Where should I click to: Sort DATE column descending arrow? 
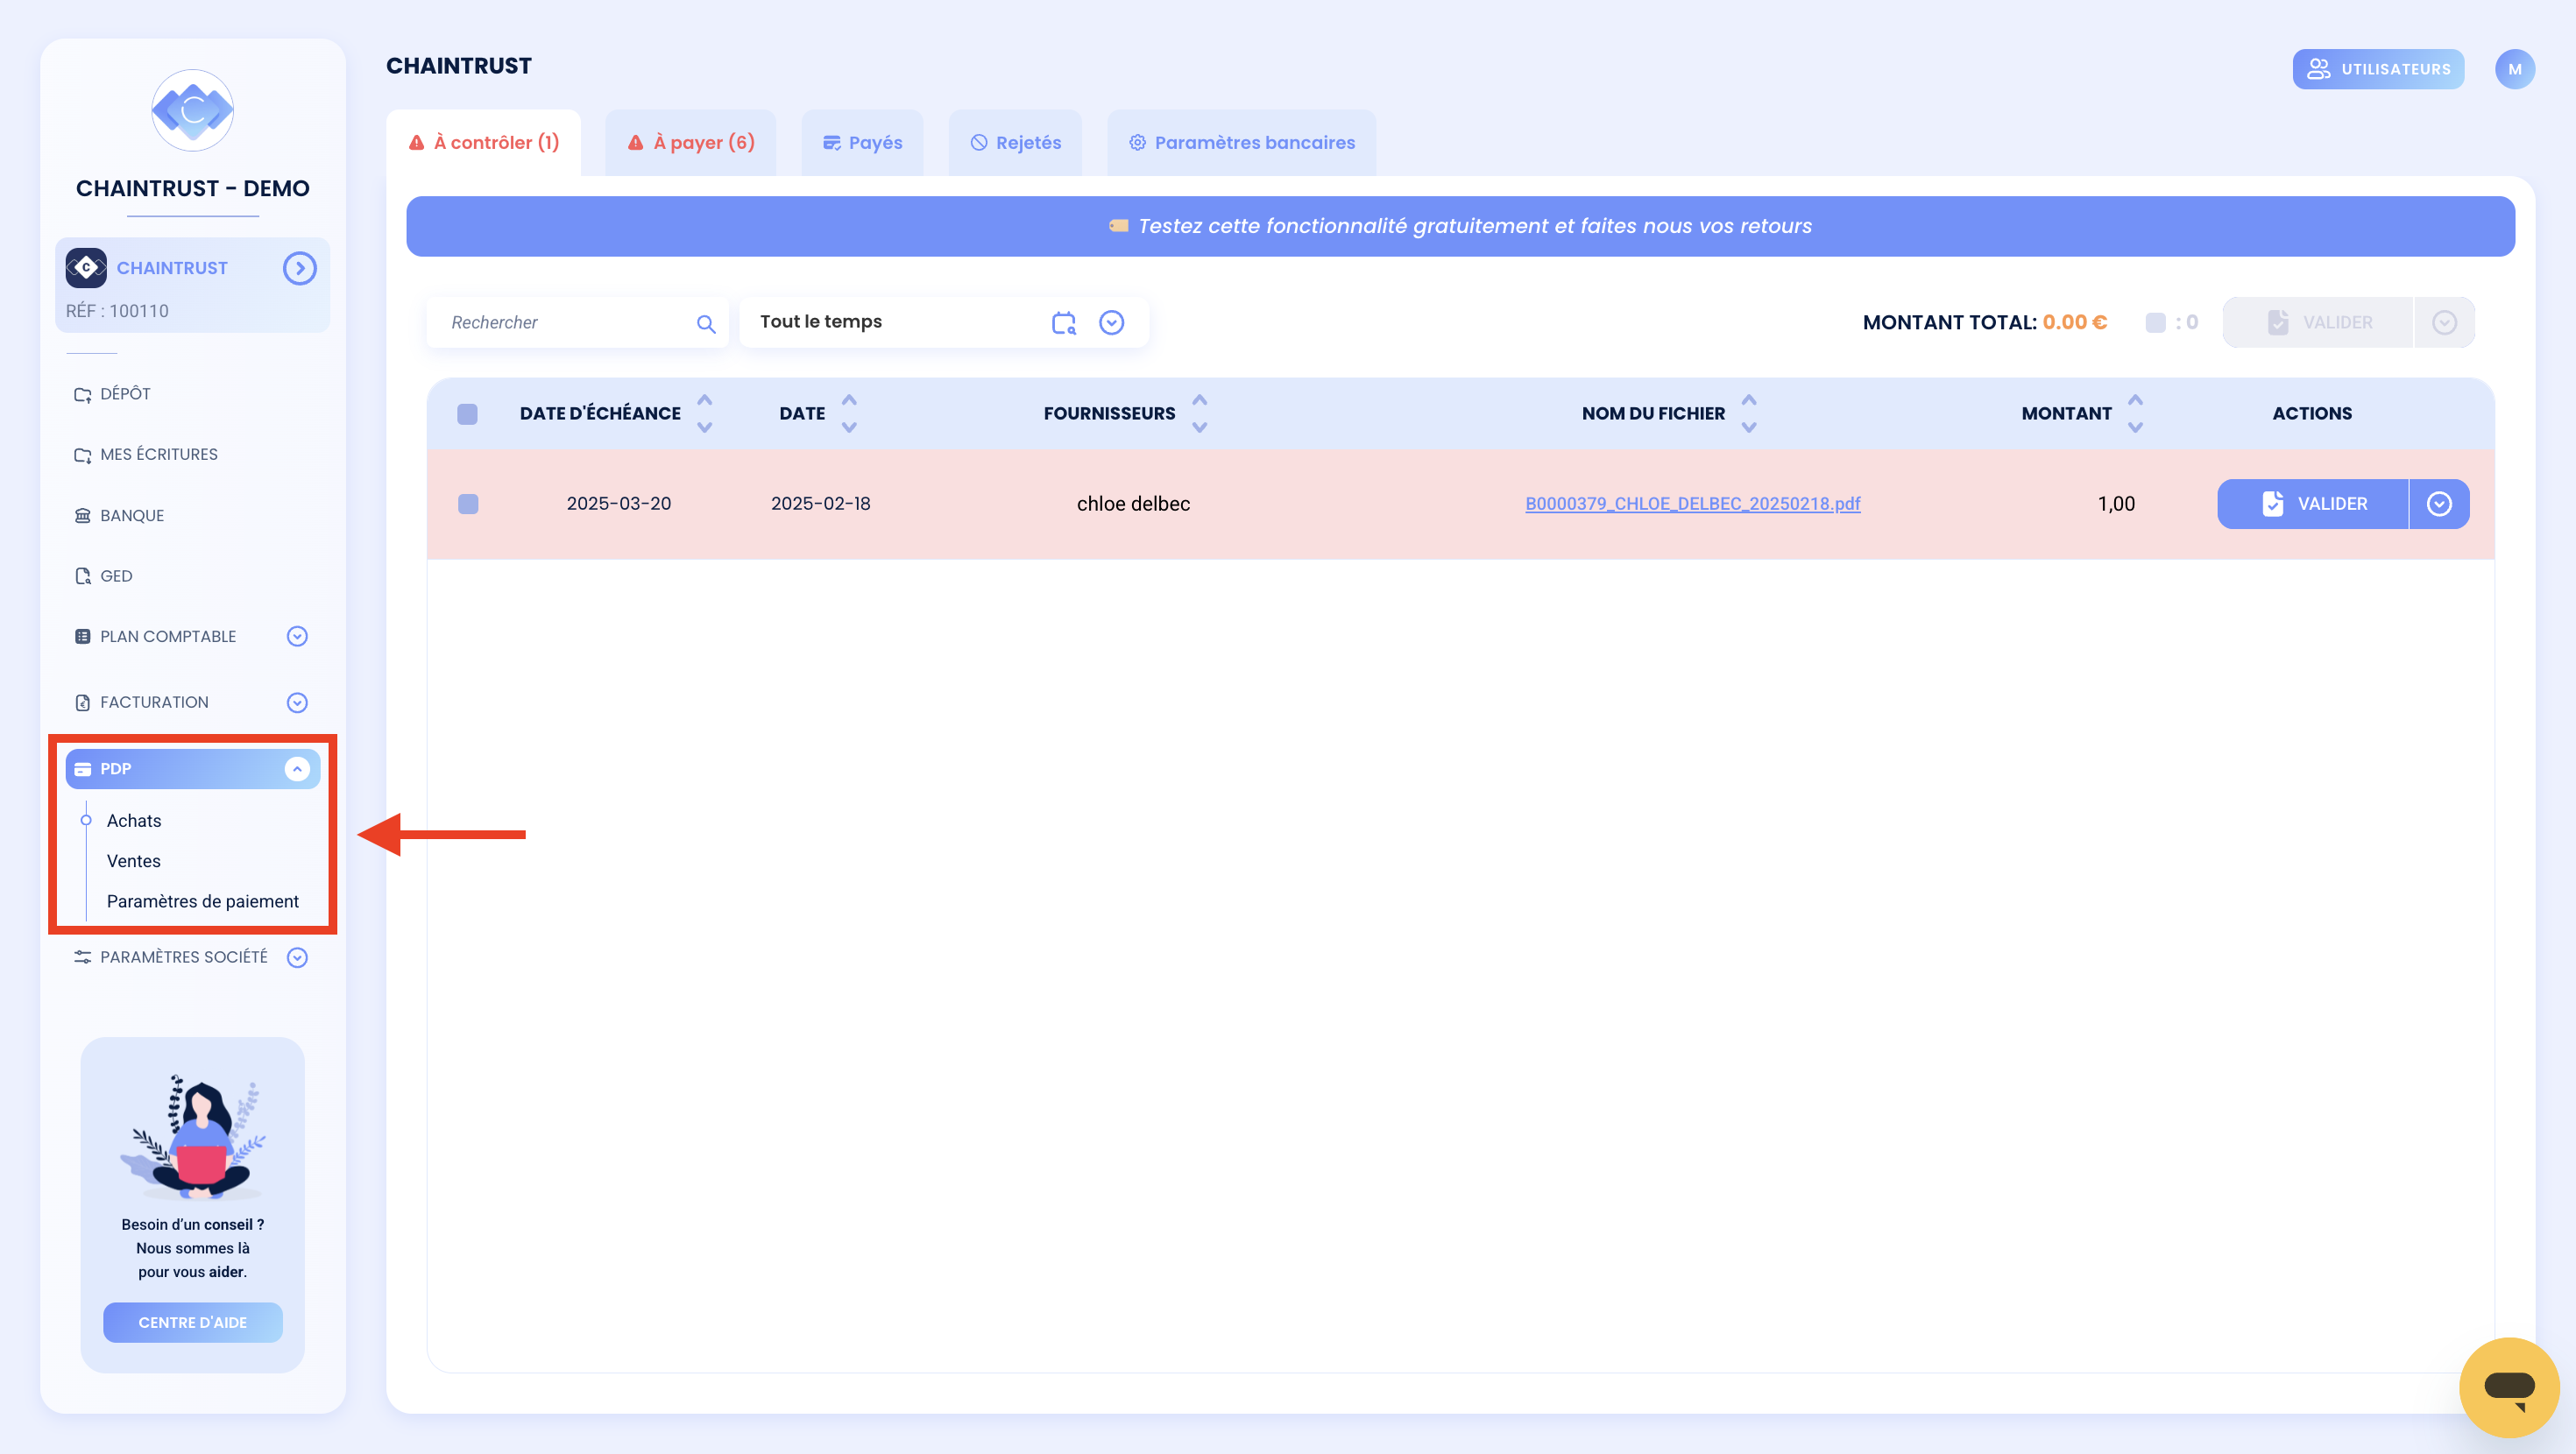[x=849, y=427]
